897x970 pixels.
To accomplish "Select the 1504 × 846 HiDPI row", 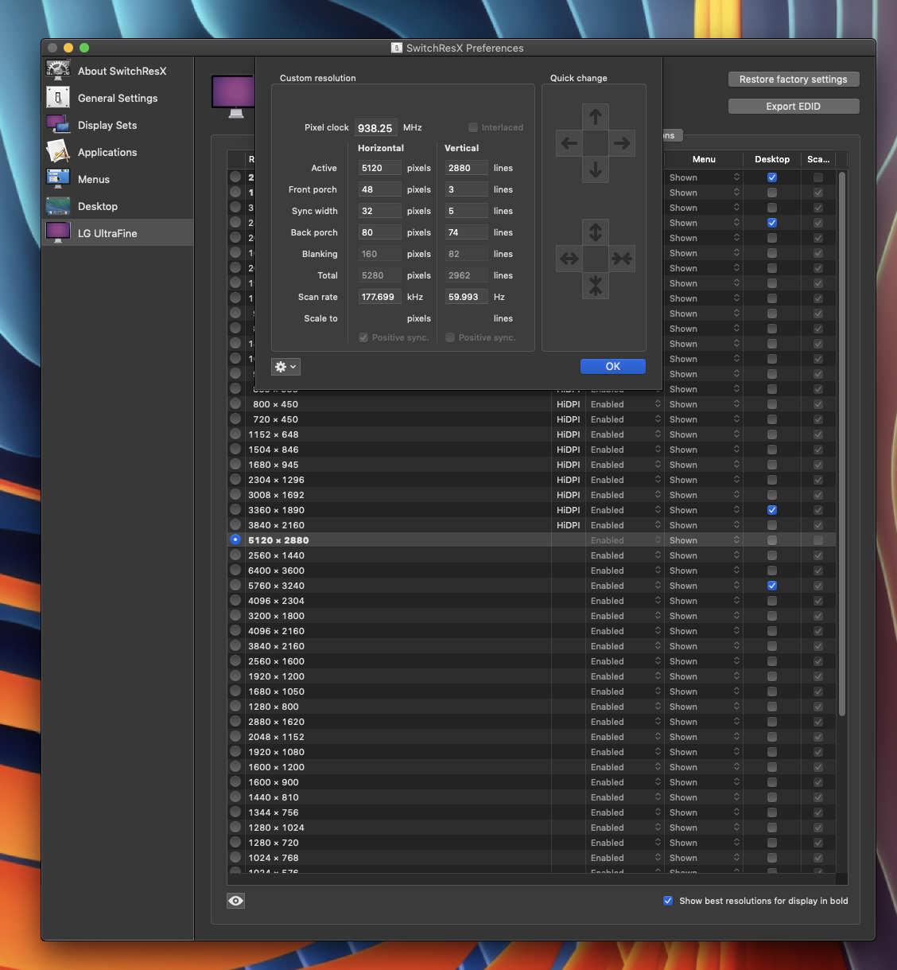I will (531, 450).
